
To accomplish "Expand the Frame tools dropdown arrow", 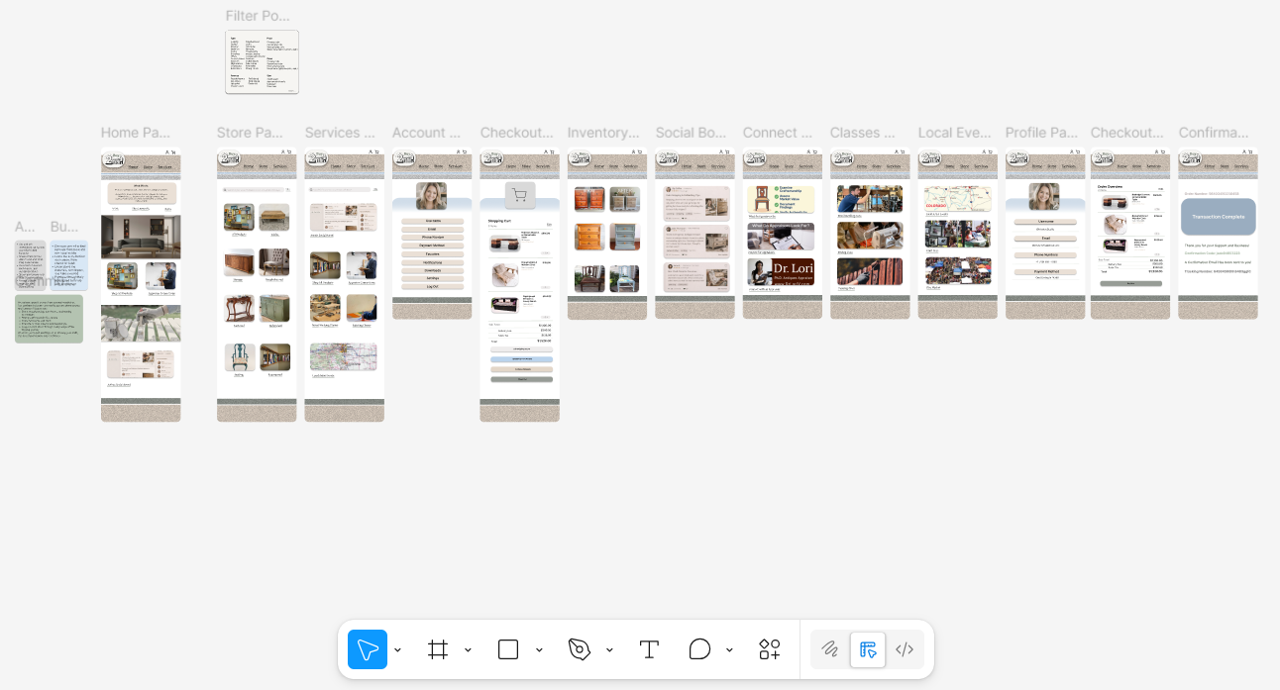I will [468, 649].
